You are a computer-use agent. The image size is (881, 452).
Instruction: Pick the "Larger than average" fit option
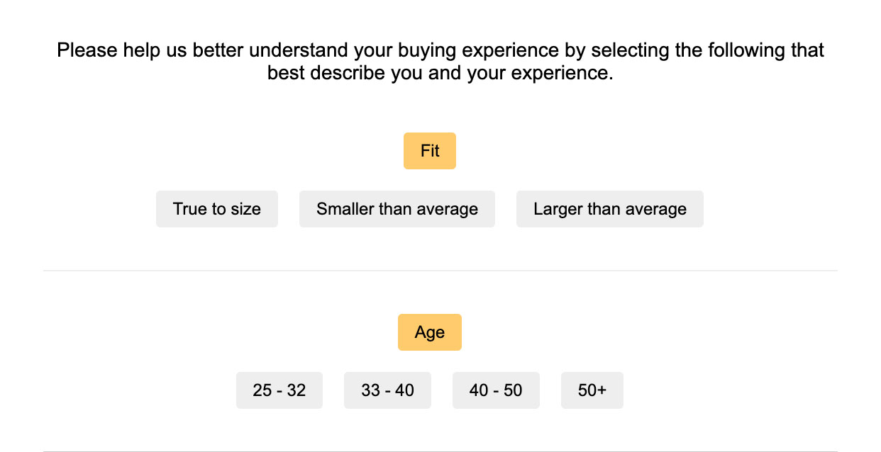pyautogui.click(x=610, y=209)
